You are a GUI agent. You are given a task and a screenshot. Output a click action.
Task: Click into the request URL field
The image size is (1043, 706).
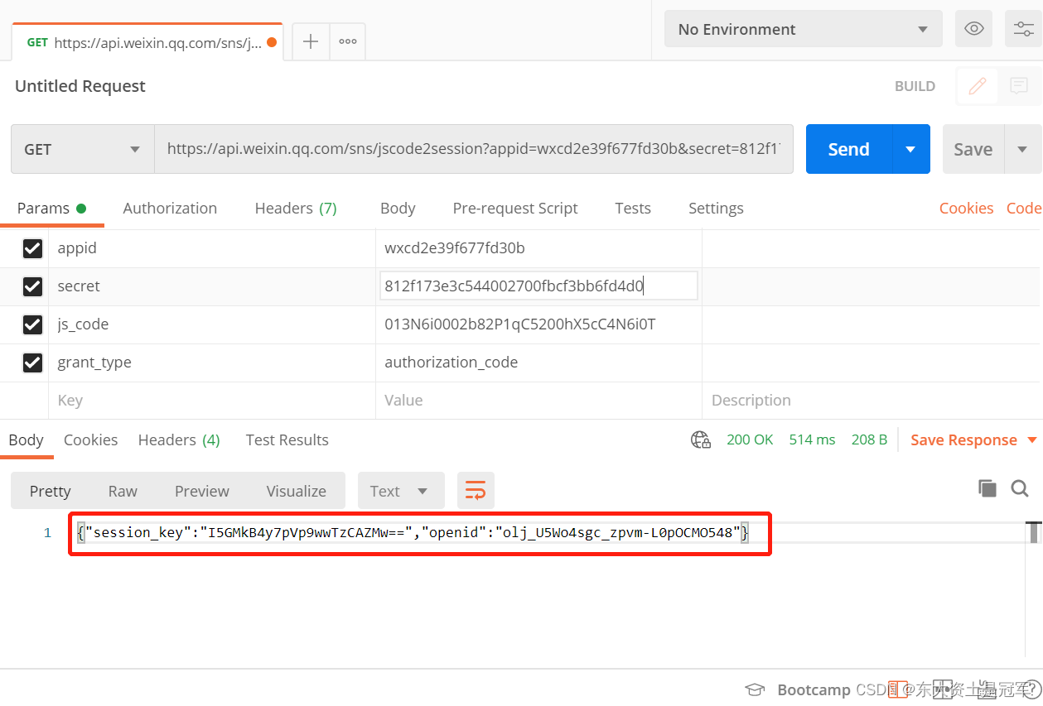(474, 149)
